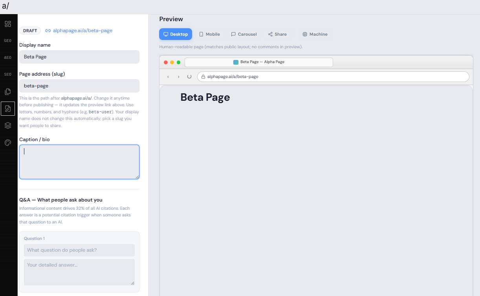The image size is (480, 296).
Task: Open the theme palette icon in sidebar
Action: tap(8, 143)
